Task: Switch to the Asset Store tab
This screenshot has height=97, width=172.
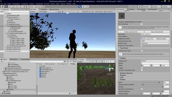Action: click(x=54, y=9)
